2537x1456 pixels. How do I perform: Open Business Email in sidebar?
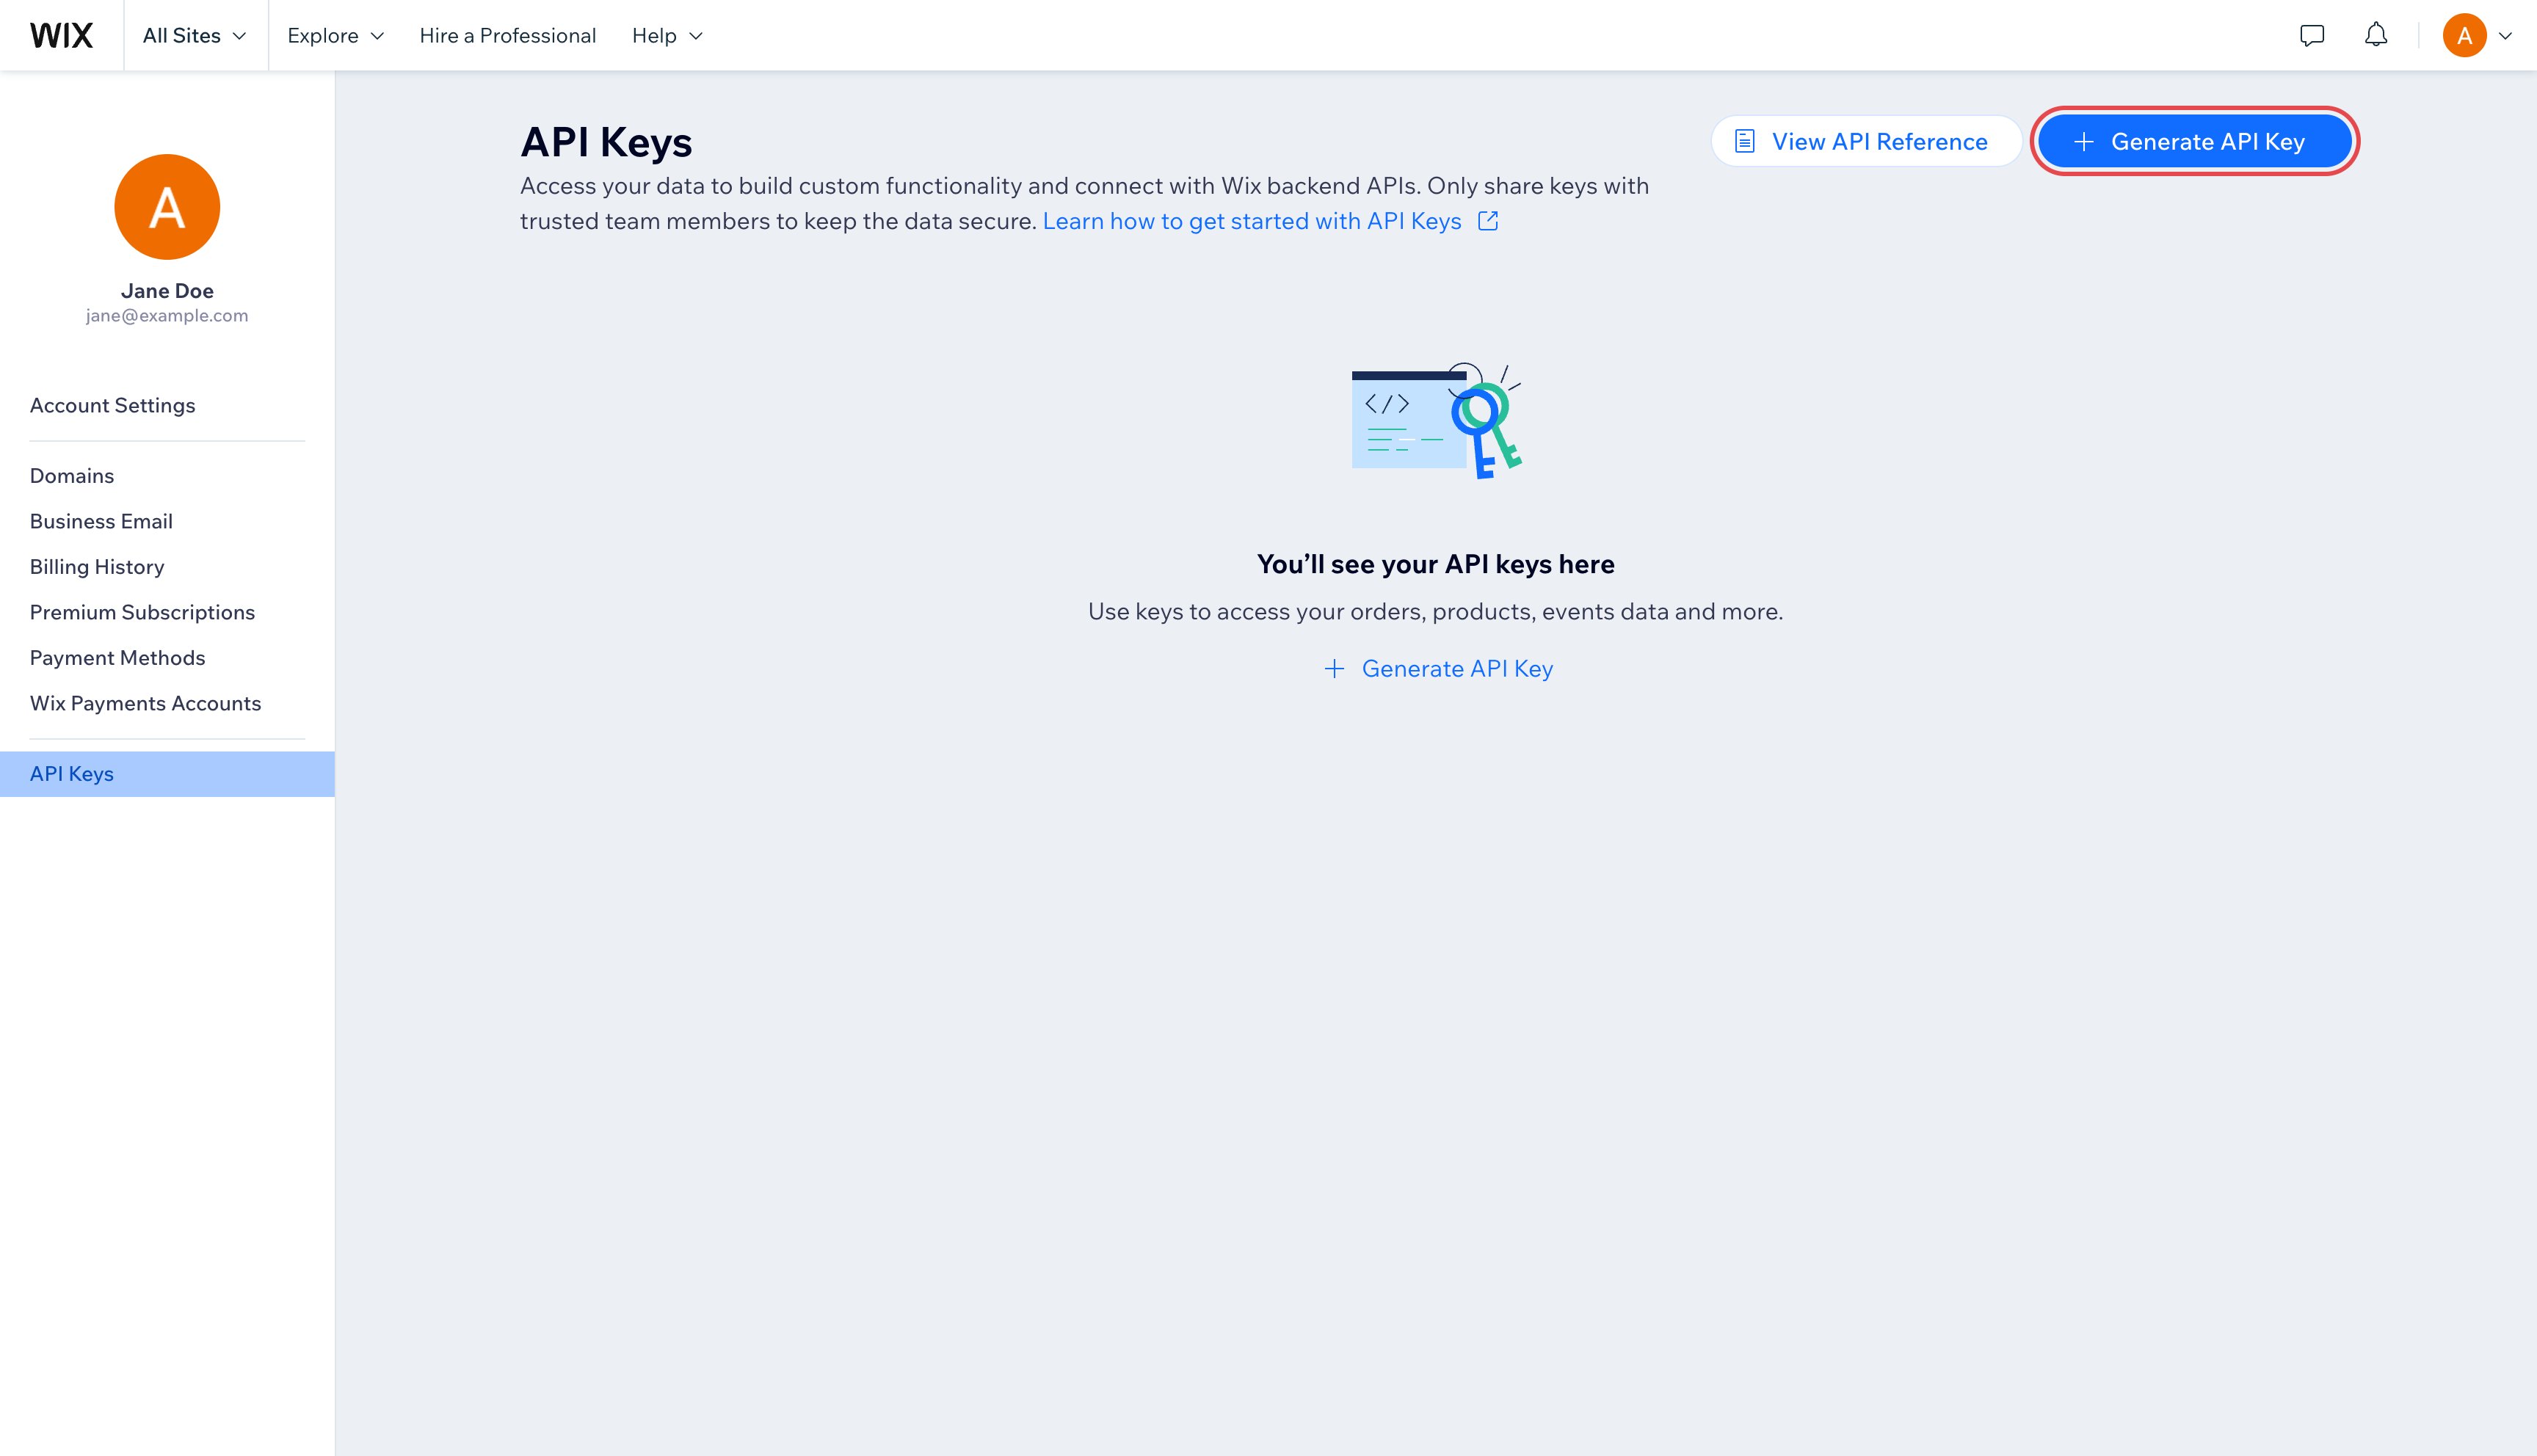coord(101,521)
